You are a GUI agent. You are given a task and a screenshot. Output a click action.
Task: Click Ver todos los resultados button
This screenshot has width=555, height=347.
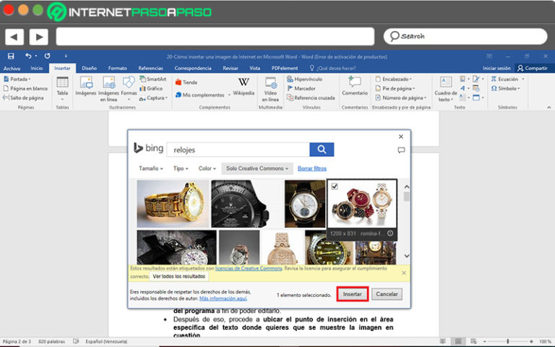[x=179, y=276]
